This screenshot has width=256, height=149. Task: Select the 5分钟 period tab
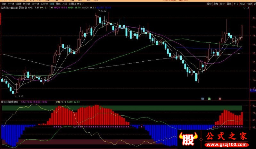click(x=18, y=4)
